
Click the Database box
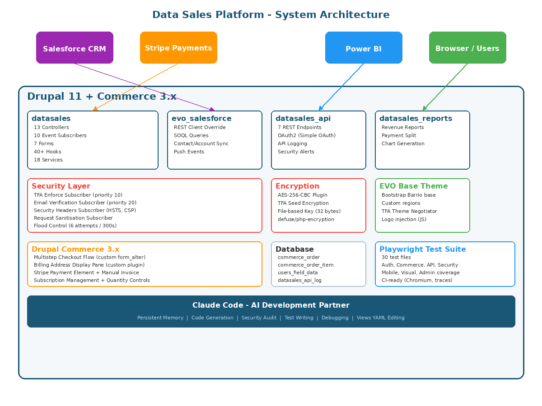(318, 264)
